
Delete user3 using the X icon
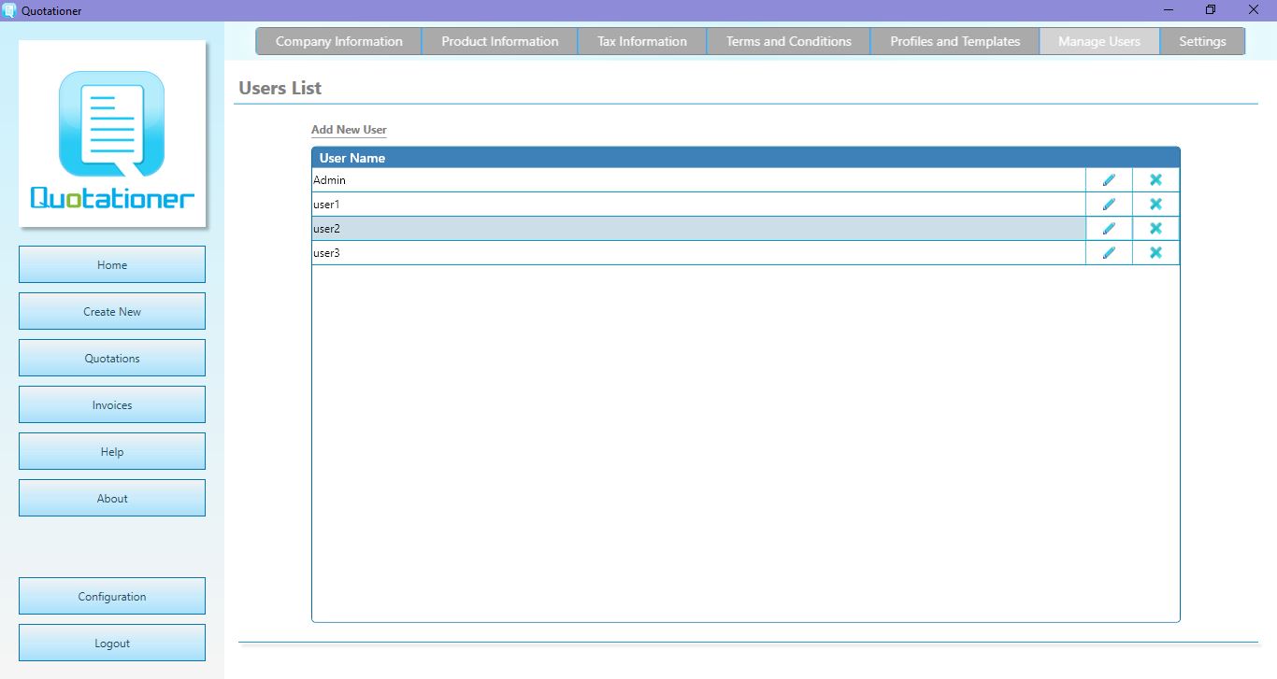click(1155, 253)
